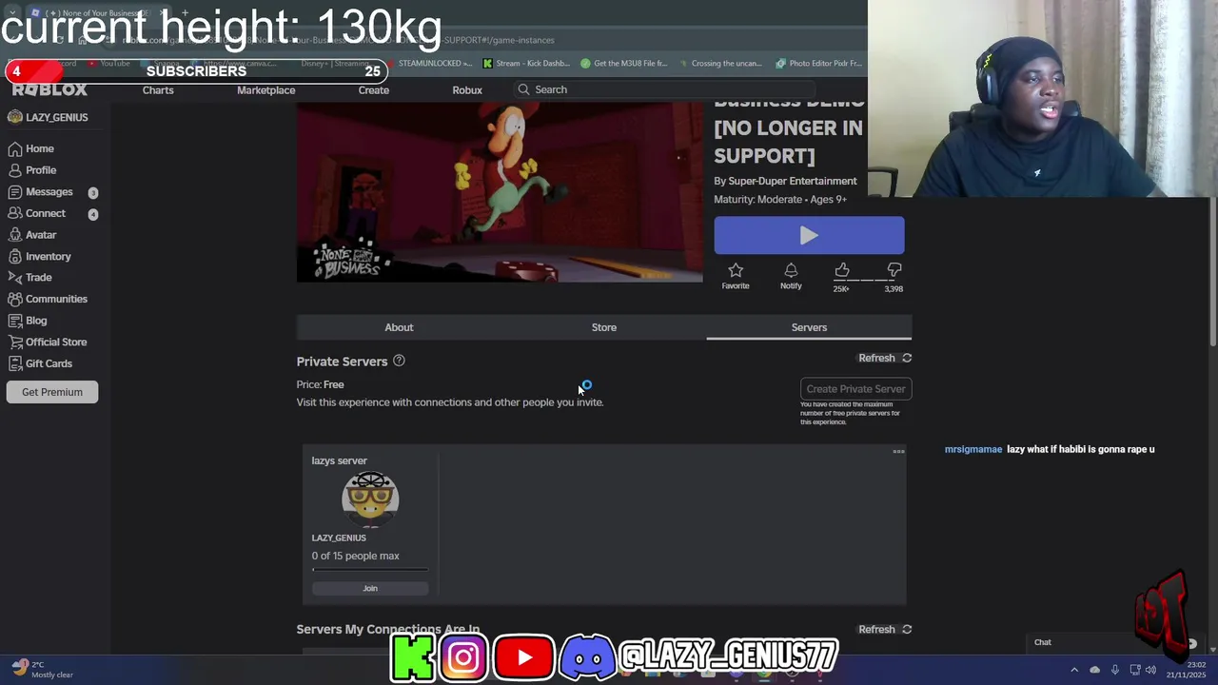This screenshot has width=1218, height=685.
Task: Open system tray hidden icons chevron
Action: [1074, 670]
